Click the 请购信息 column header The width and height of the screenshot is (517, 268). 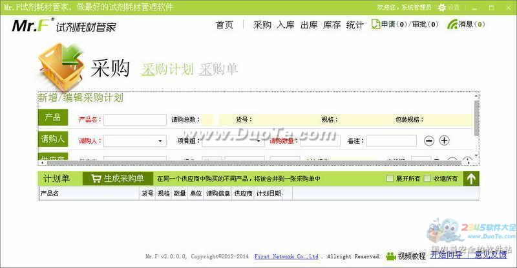click(x=218, y=194)
